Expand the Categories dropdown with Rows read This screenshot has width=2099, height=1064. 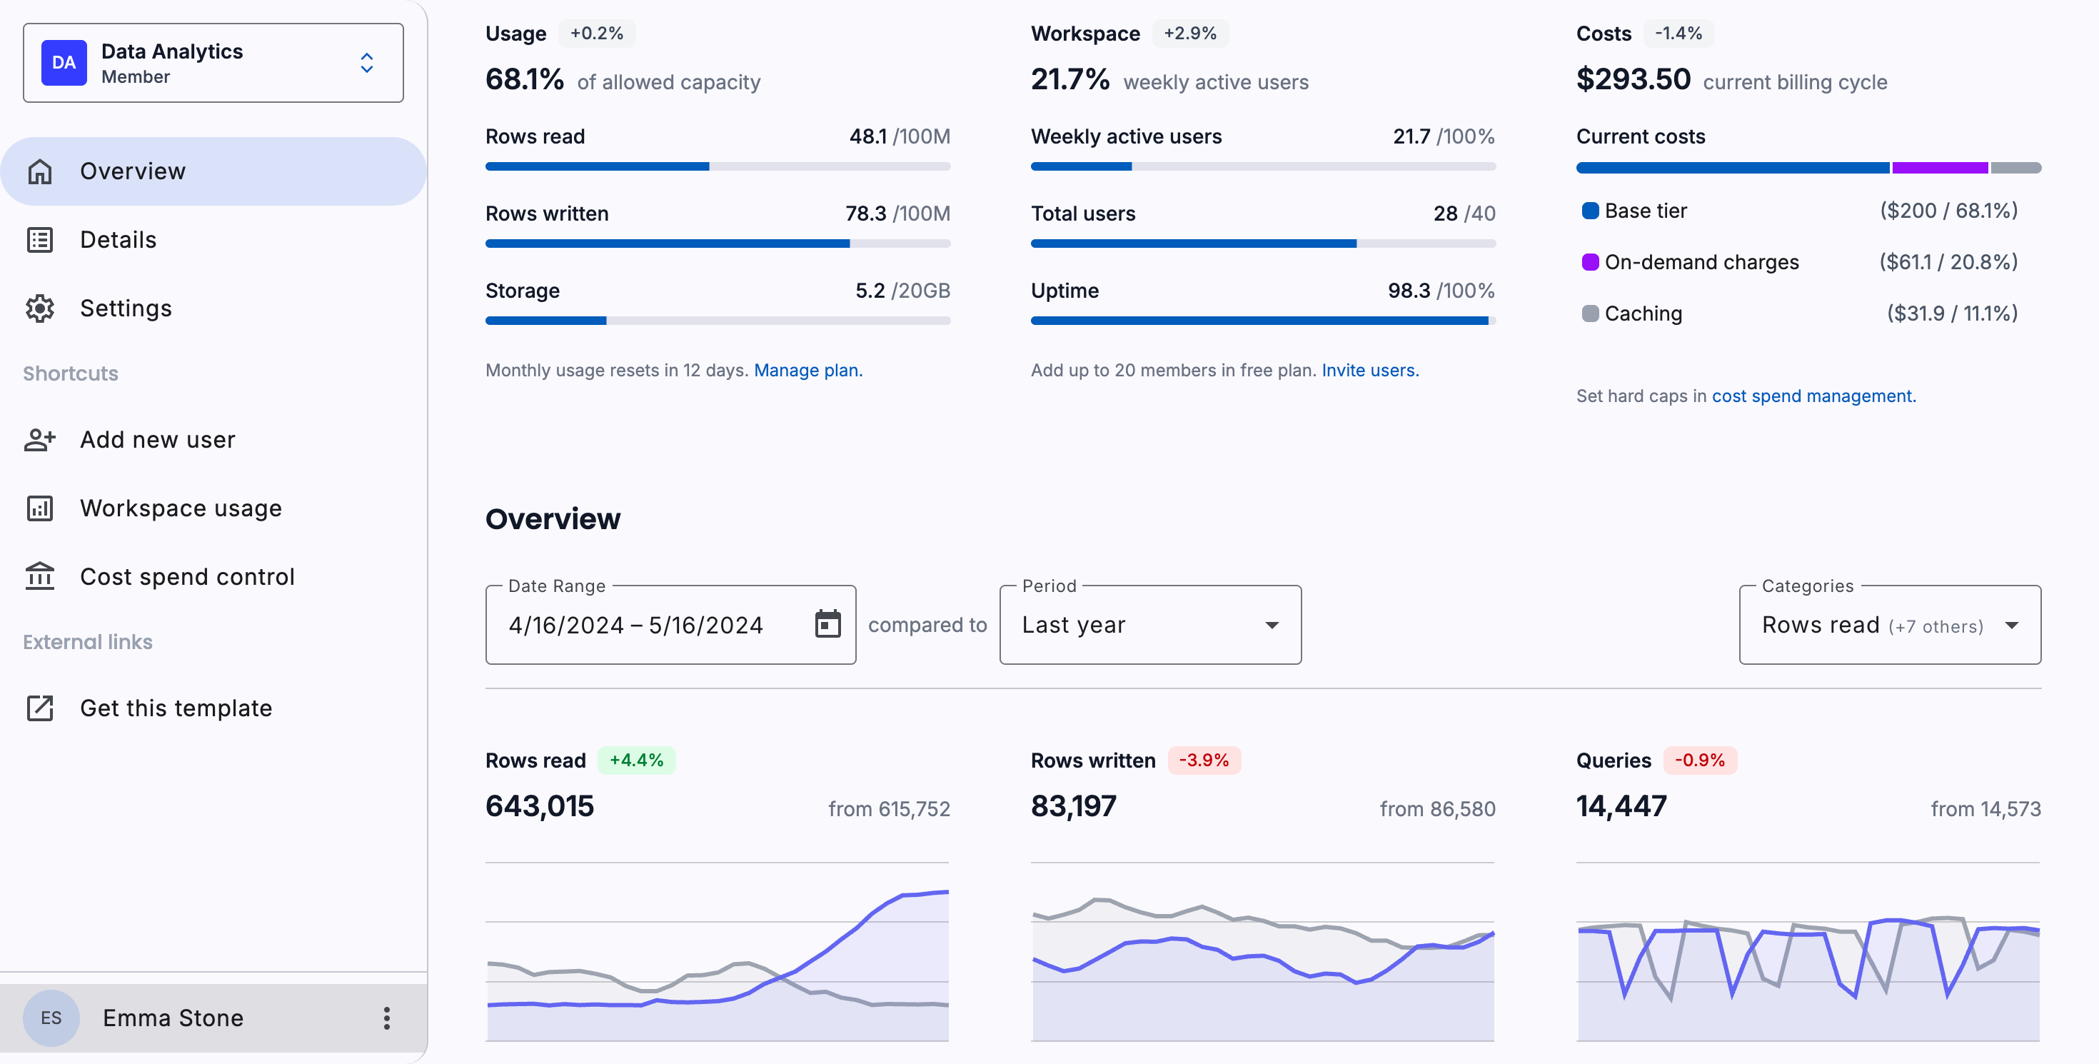[x=1889, y=625]
